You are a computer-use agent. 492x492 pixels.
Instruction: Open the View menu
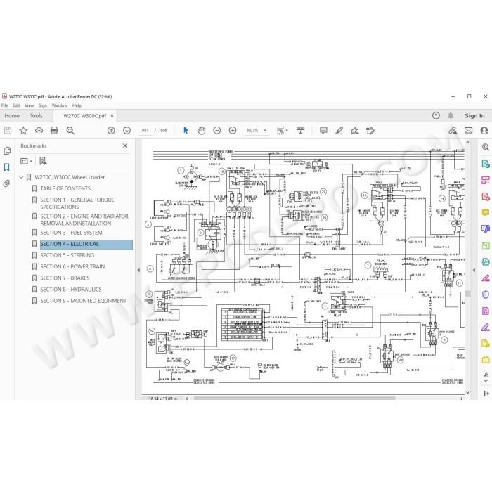30,105
